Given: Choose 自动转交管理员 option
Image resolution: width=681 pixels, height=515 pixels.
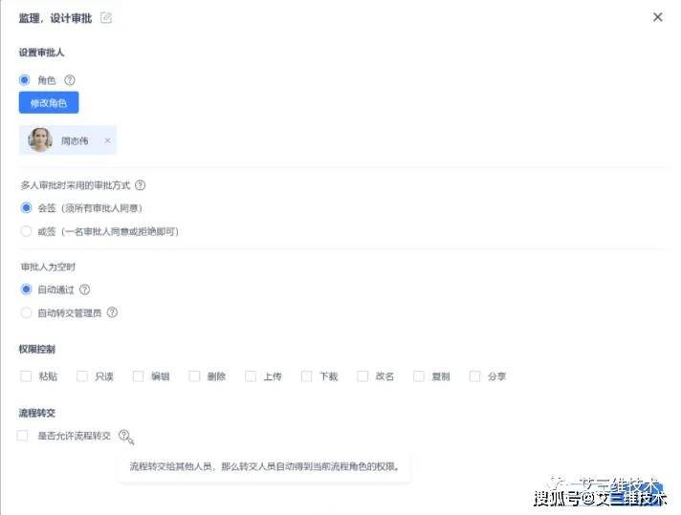Looking at the screenshot, I should [26, 312].
